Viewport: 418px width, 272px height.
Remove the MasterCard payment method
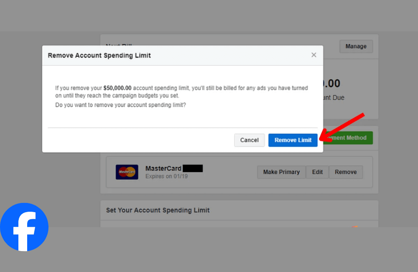pos(346,172)
